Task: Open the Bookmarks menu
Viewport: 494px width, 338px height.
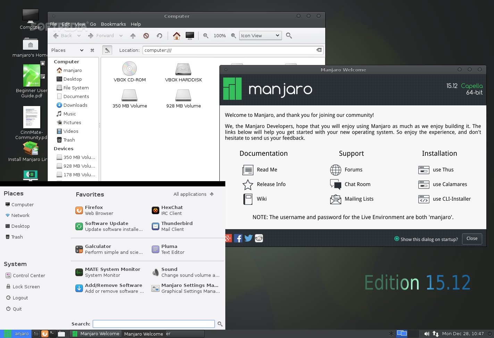Action: (x=113, y=24)
